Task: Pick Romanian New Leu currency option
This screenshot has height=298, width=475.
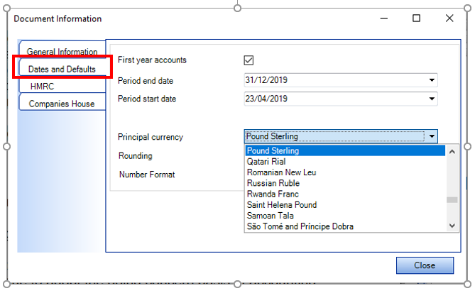Action: point(281,172)
